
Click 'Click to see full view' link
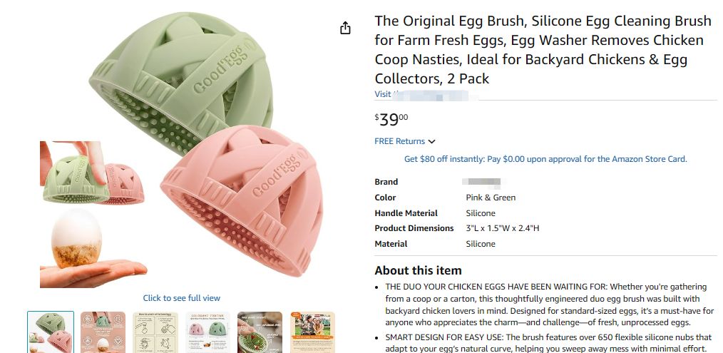(x=182, y=298)
